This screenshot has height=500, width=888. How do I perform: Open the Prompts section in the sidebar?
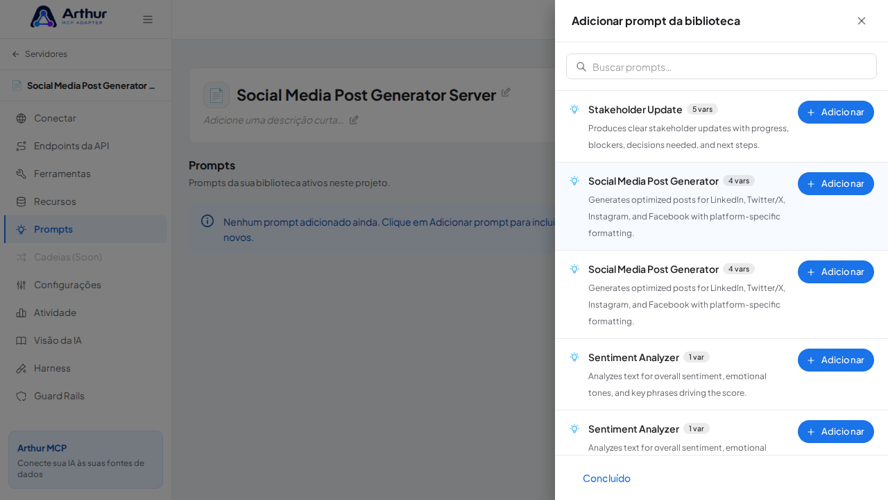pos(86,229)
